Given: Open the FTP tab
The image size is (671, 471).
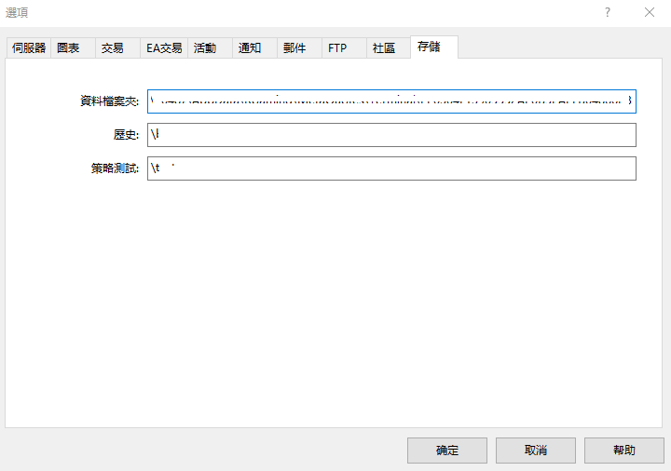Looking at the screenshot, I should point(344,47).
